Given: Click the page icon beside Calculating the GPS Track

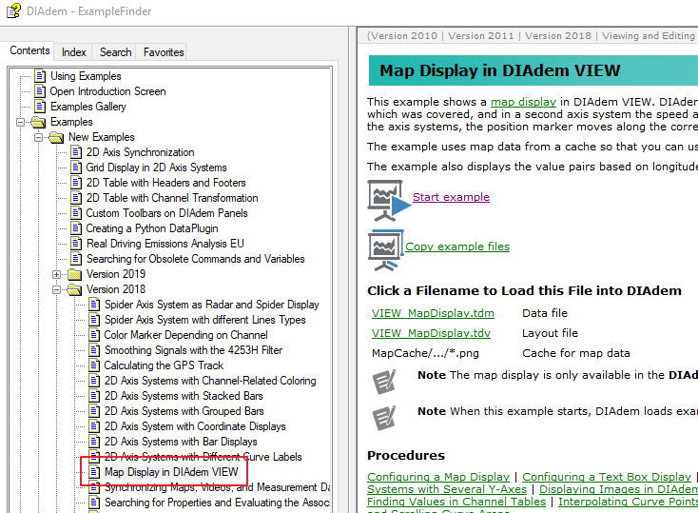Looking at the screenshot, I should [94, 365].
